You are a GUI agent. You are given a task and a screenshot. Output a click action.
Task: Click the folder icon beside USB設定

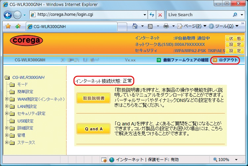click(x=12, y=121)
